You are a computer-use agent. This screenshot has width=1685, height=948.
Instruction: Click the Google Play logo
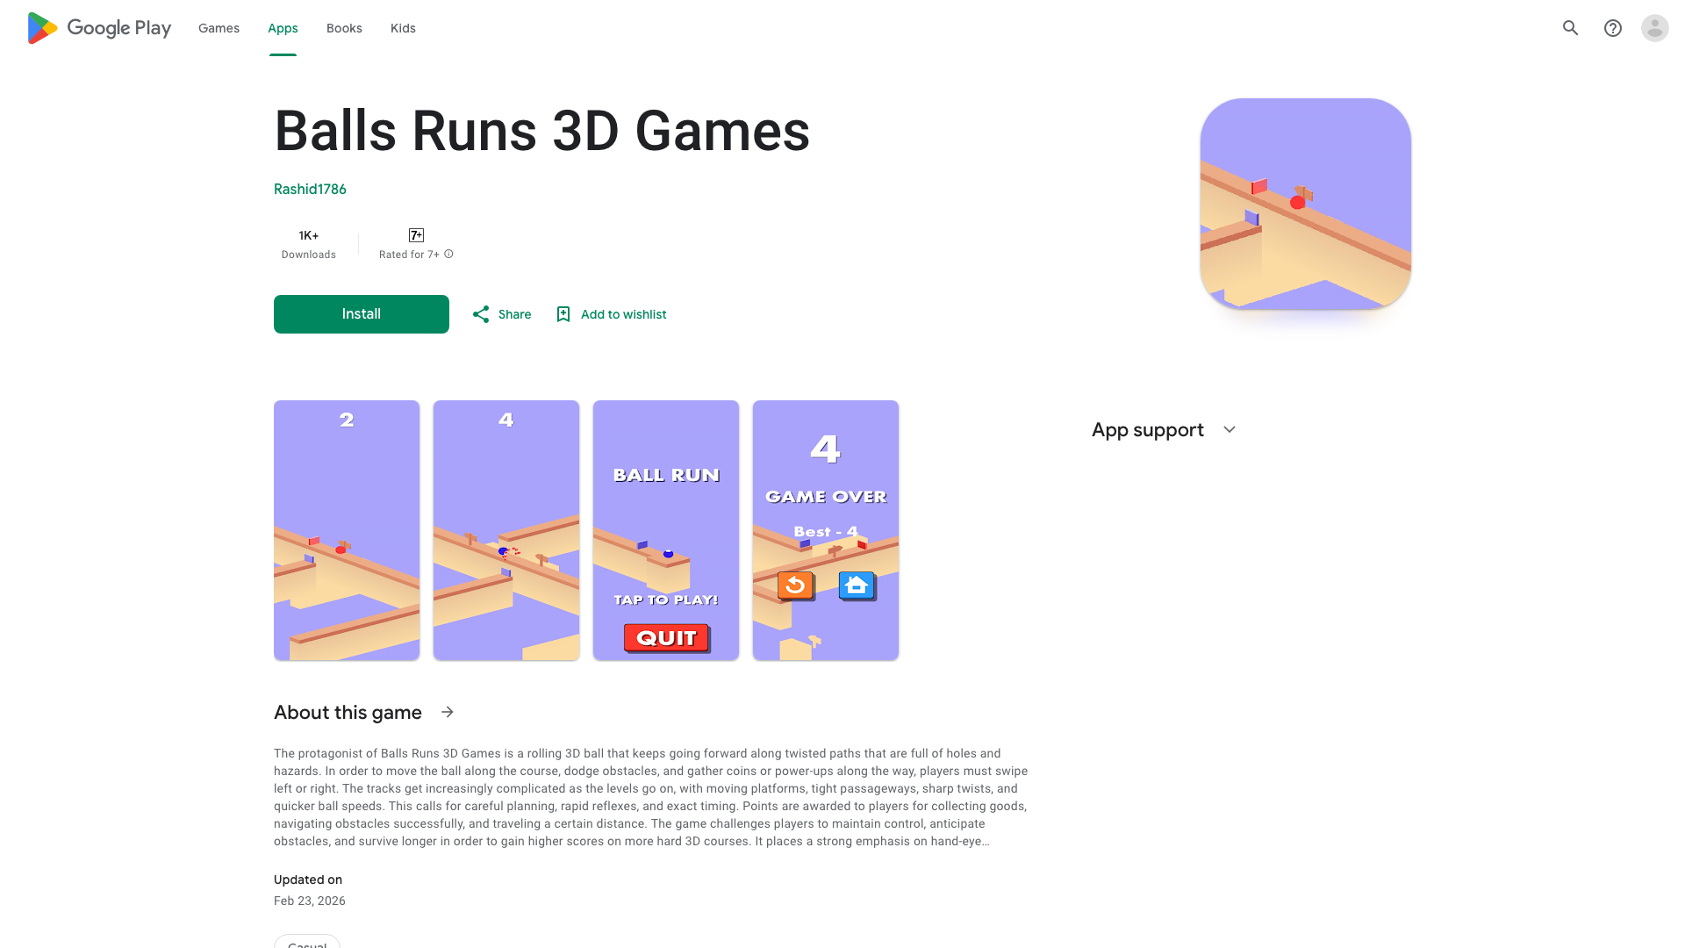99,28
